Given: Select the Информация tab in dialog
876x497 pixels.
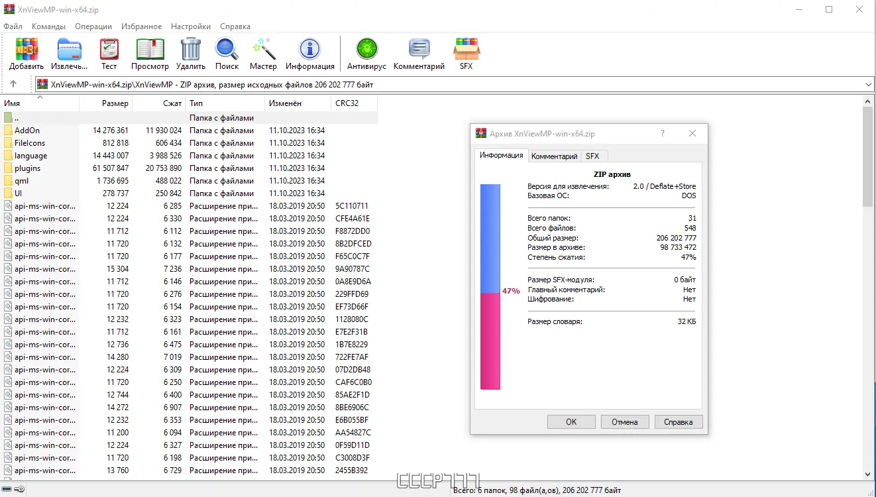Looking at the screenshot, I should tap(502, 156).
